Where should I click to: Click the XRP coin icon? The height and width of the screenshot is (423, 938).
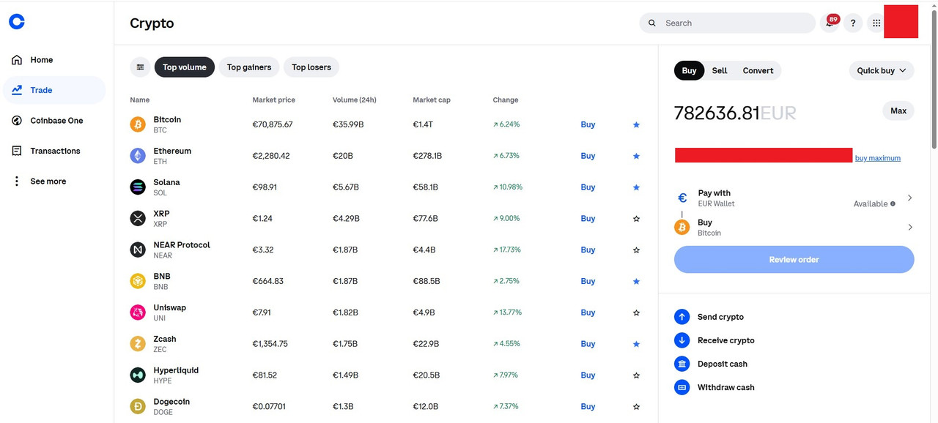138,218
